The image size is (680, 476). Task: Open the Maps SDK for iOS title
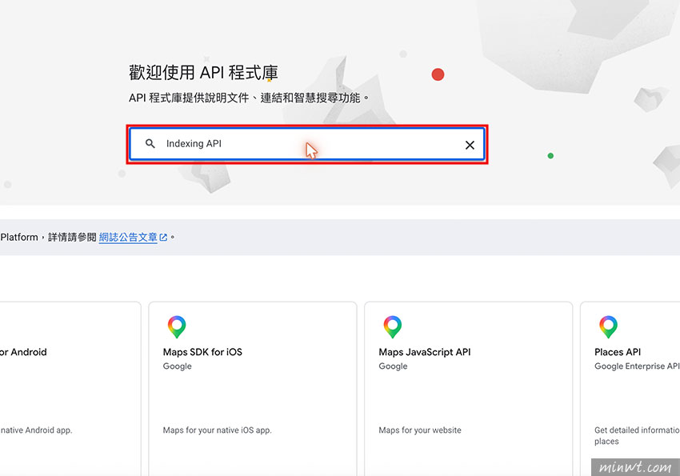pos(202,352)
